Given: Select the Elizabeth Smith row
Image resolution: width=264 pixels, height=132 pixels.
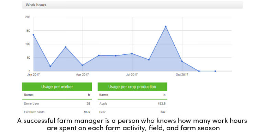Looking at the screenshot, I should coord(57,112).
